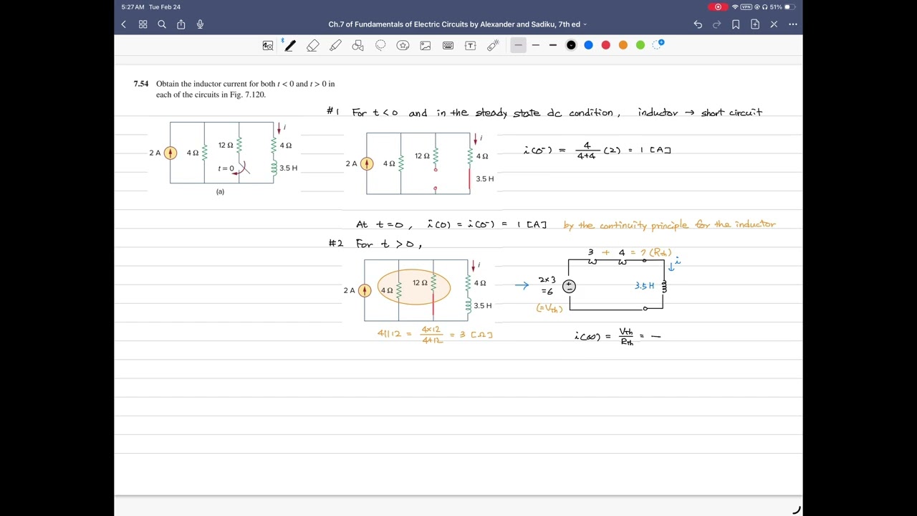This screenshot has width=917, height=516.
Task: Tap the clock showing 5:27 AM
Action: tap(133, 6)
